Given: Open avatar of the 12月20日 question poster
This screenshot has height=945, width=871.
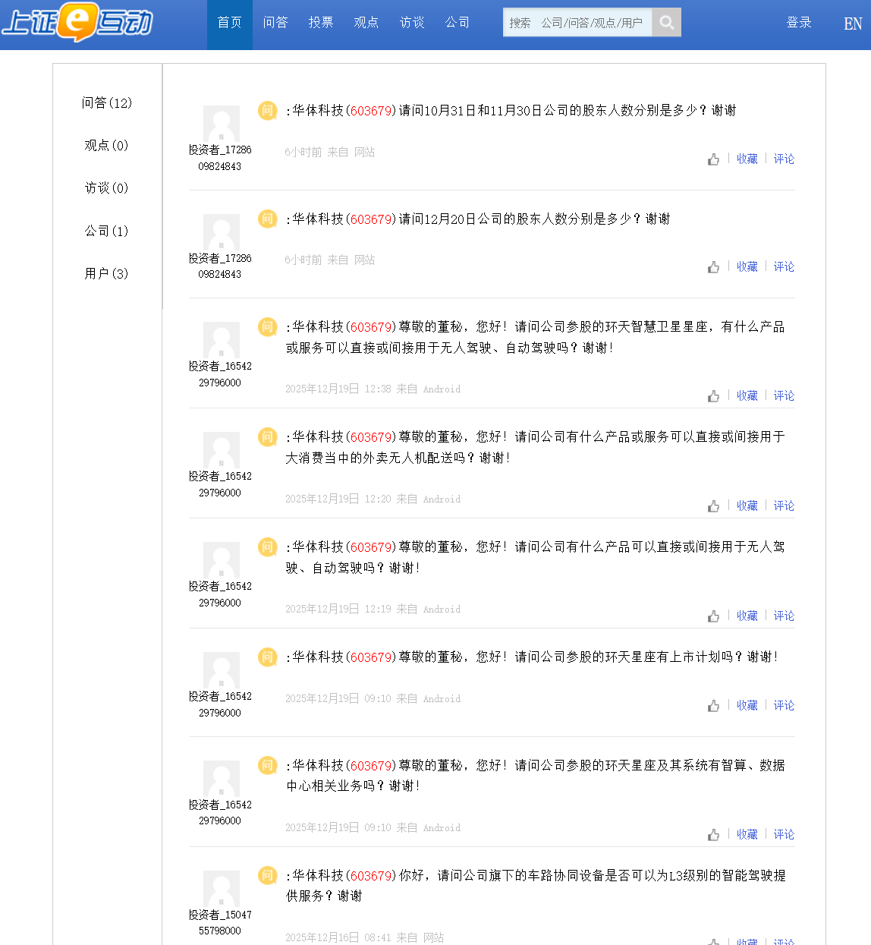Looking at the screenshot, I should pos(222,232).
